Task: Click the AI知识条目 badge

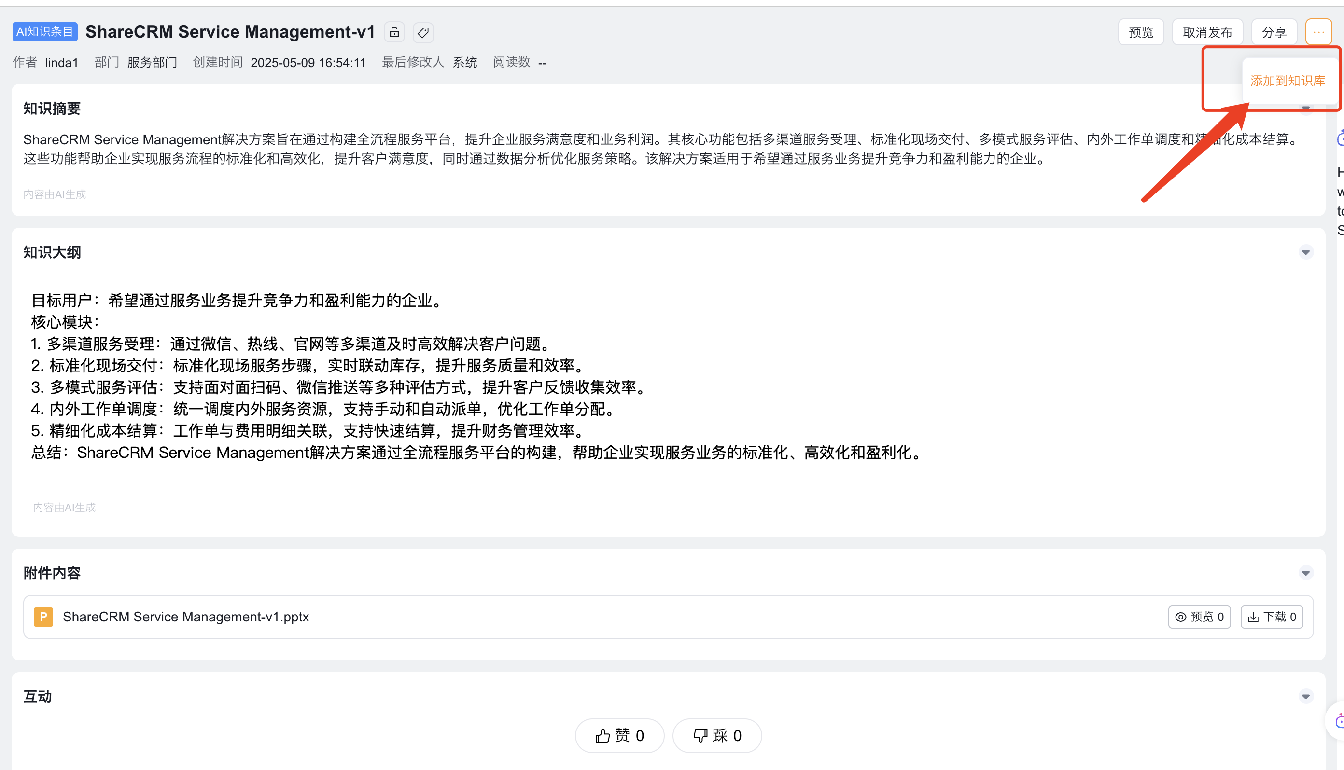Action: 45,32
